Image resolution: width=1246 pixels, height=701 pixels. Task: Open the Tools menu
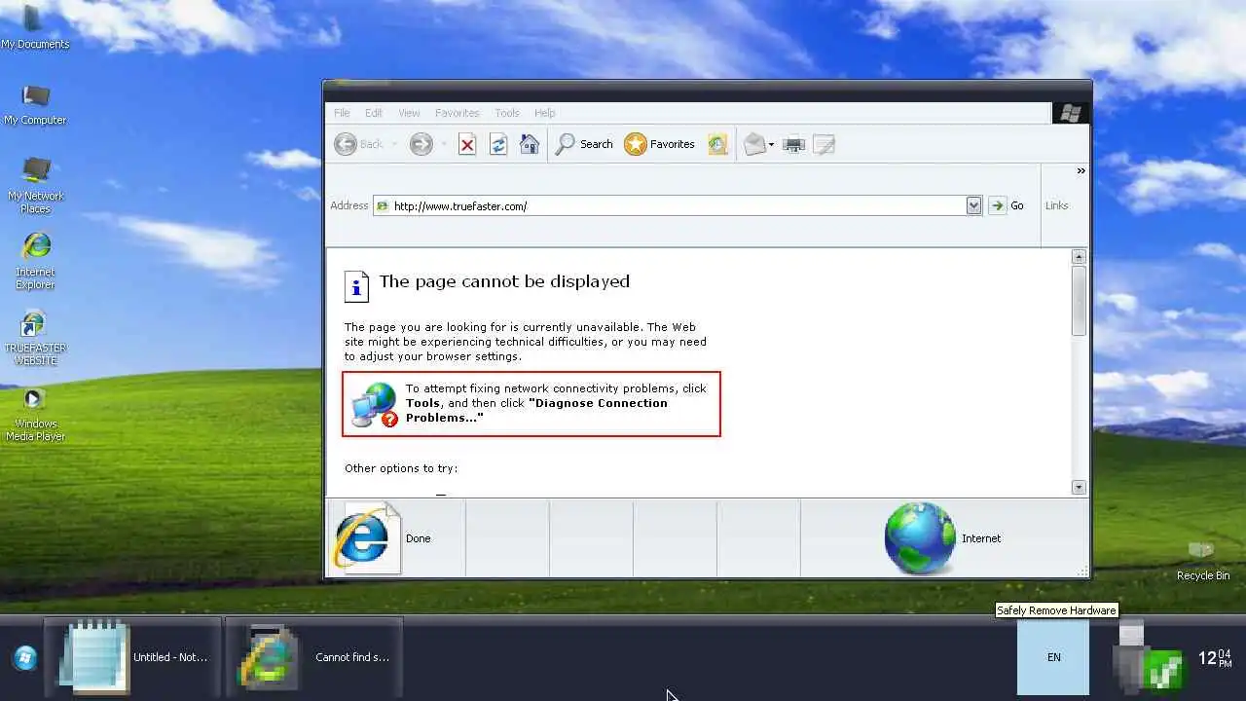507,113
